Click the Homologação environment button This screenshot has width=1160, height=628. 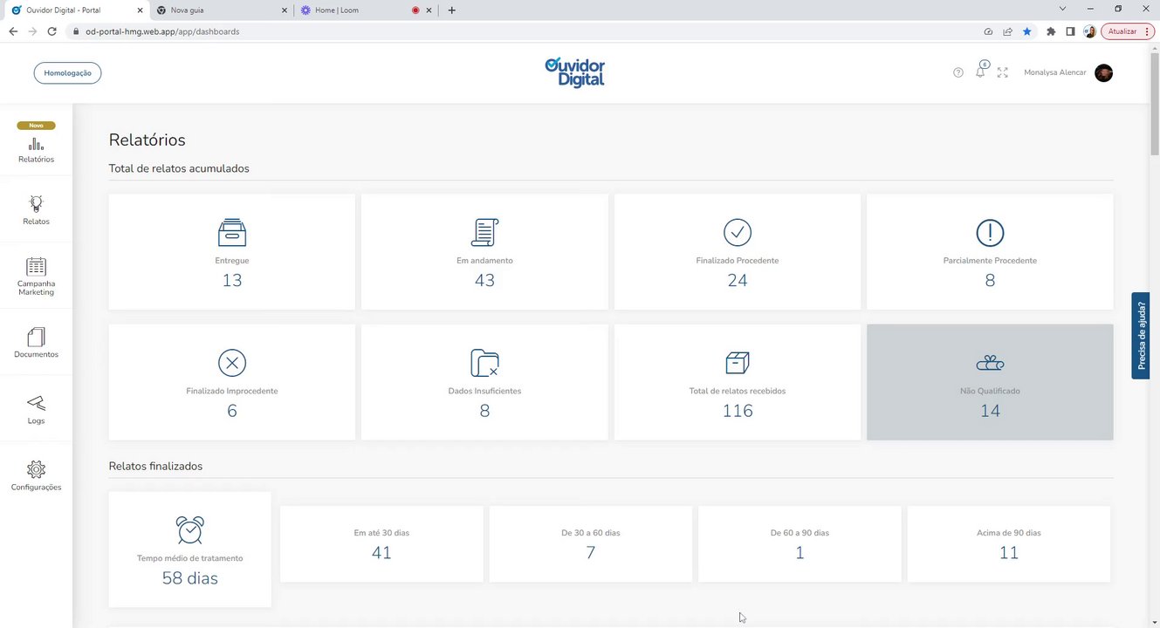pos(68,72)
